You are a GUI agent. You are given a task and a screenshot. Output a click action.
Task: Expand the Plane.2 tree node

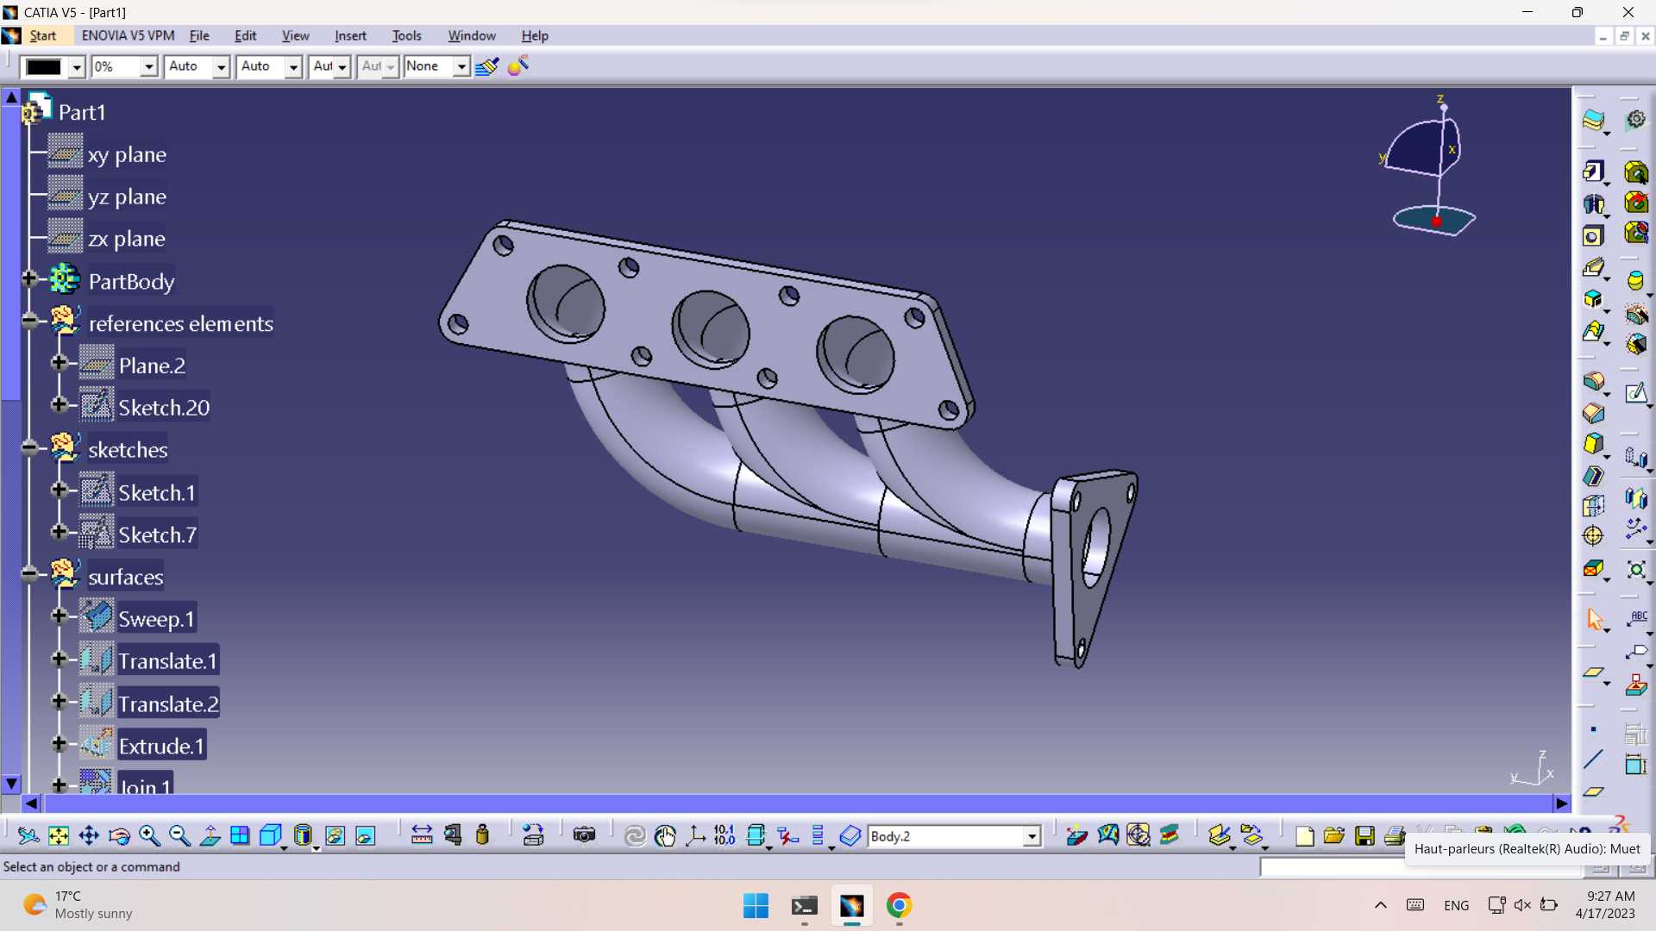(59, 363)
